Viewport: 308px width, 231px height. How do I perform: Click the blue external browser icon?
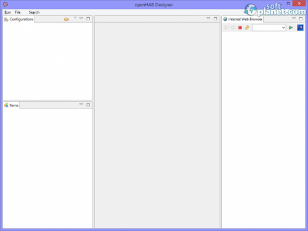click(300, 28)
